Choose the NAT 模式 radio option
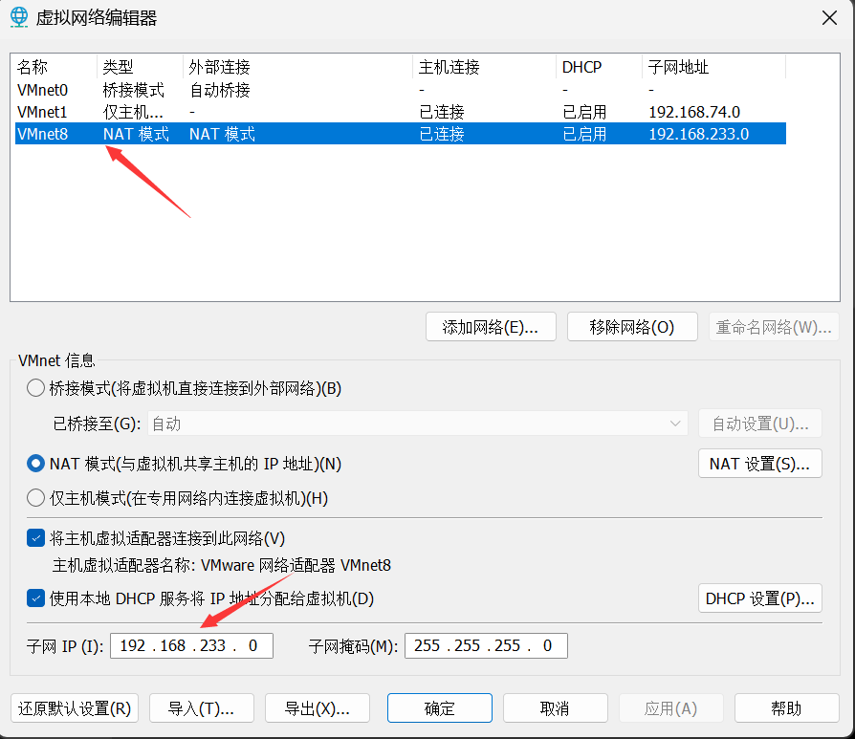 [x=35, y=464]
